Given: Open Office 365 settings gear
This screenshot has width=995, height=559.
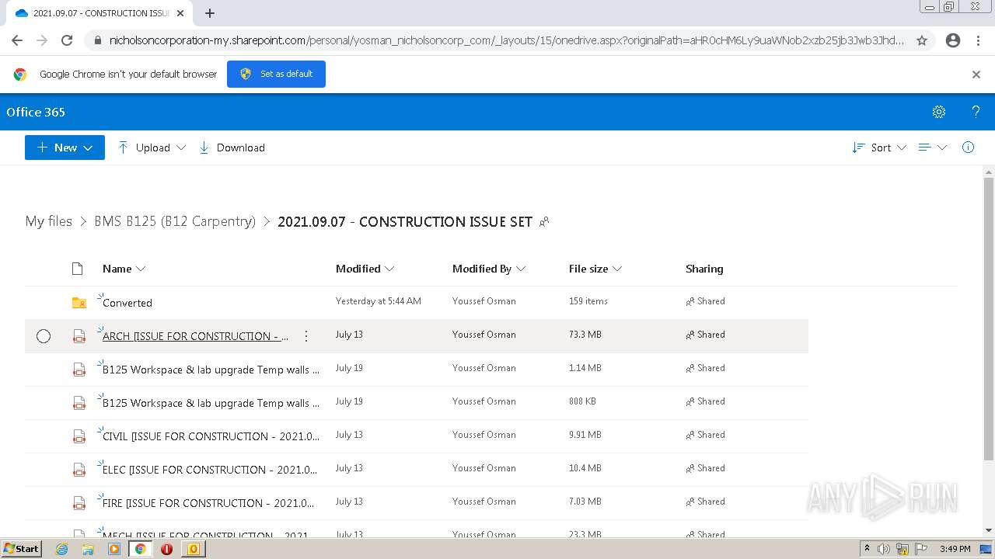Looking at the screenshot, I should [x=939, y=112].
